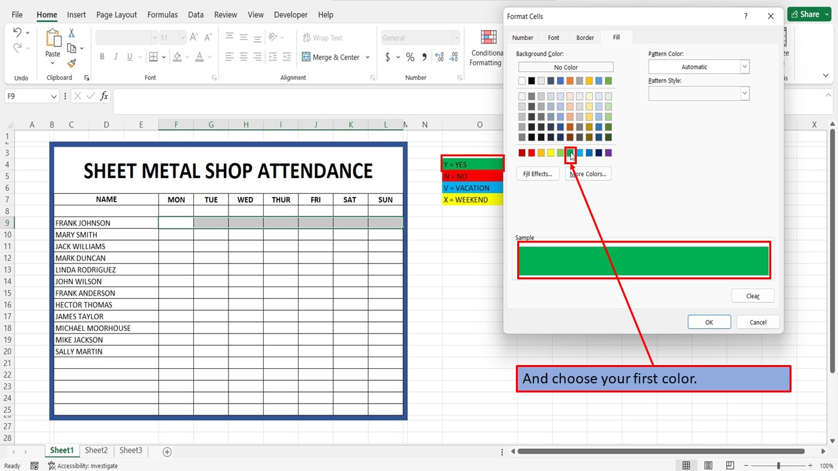The height and width of the screenshot is (471, 838).
Task: Open the Page Layout ribbon tab
Action: pos(117,14)
